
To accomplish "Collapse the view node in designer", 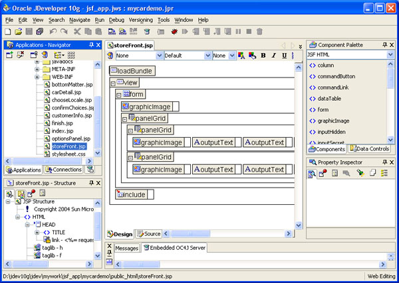I will click(113, 84).
